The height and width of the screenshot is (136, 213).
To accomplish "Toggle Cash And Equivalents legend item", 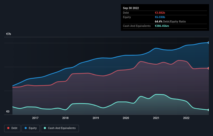I will tap(60, 128).
